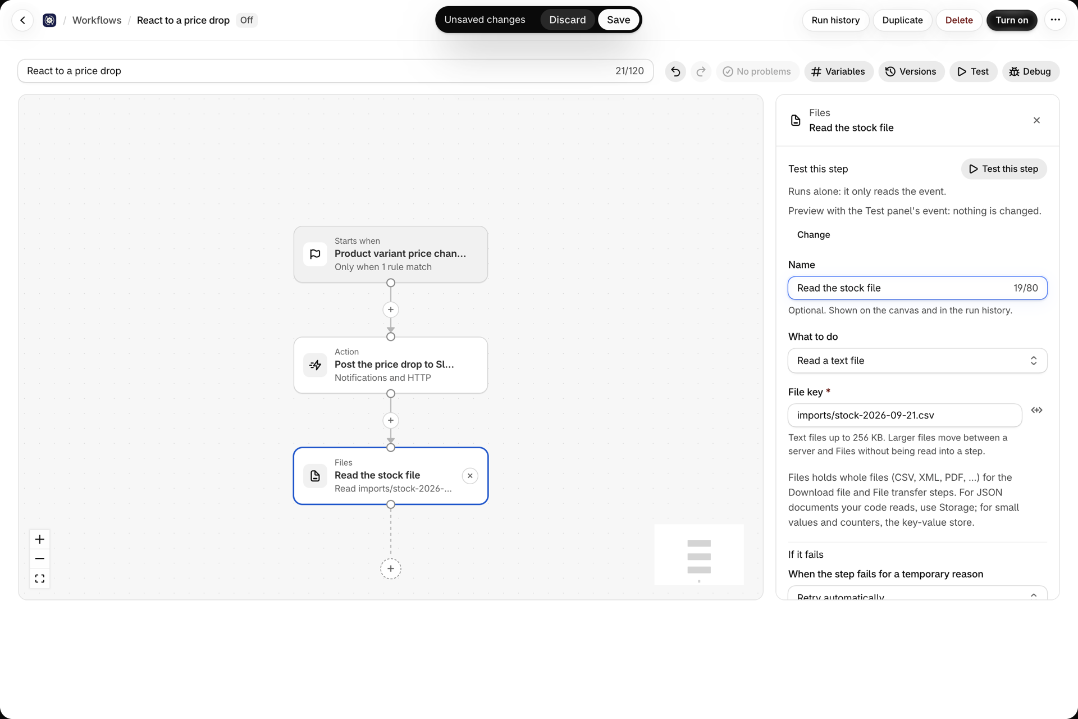Screen dimensions: 1078x719
Task: Open the Test panel
Action: [973, 71]
